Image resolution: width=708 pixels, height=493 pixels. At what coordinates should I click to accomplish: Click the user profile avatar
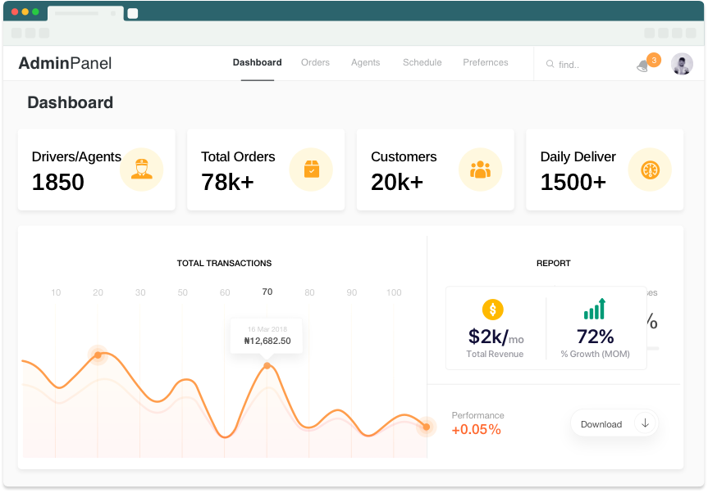click(682, 64)
